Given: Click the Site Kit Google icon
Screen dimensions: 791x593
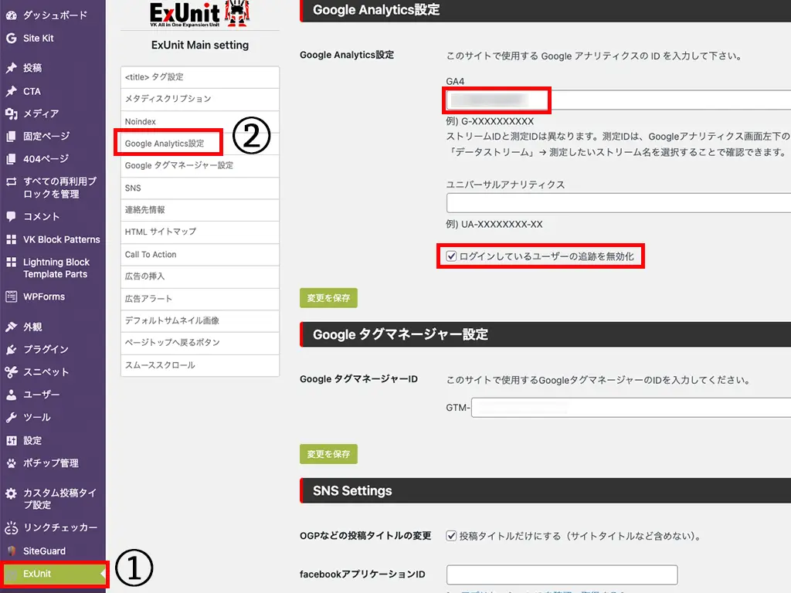Looking at the screenshot, I should pyautogui.click(x=11, y=39).
